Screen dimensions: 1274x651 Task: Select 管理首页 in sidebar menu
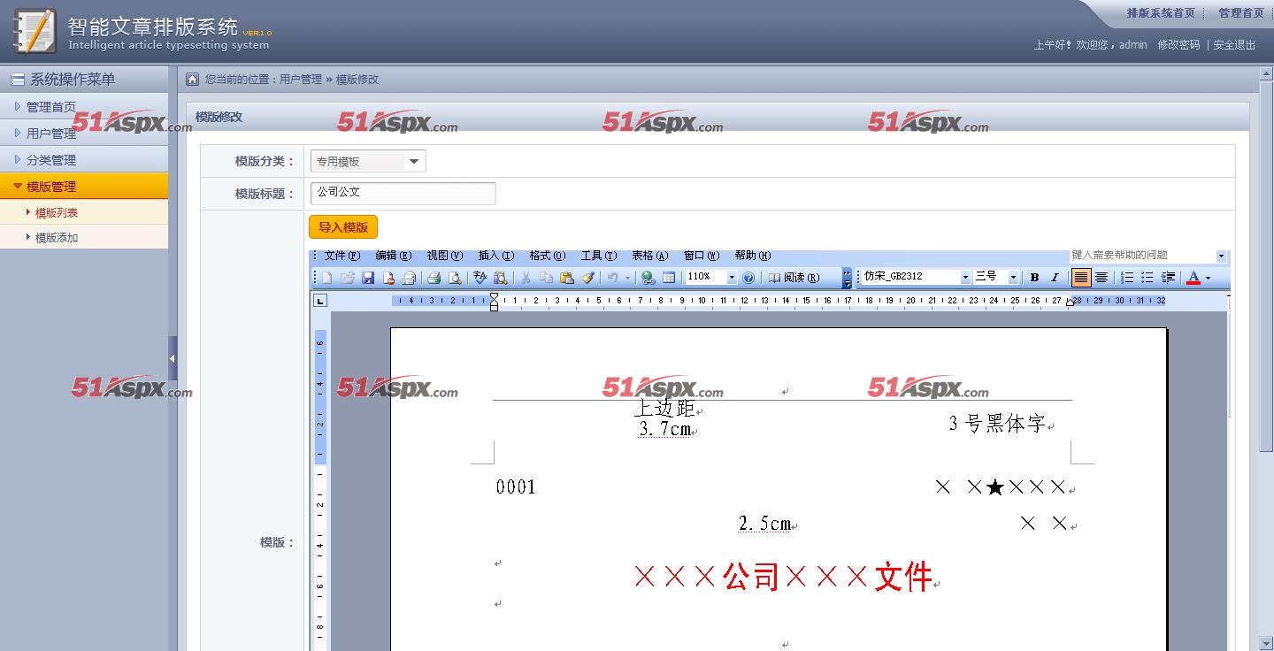[x=84, y=106]
